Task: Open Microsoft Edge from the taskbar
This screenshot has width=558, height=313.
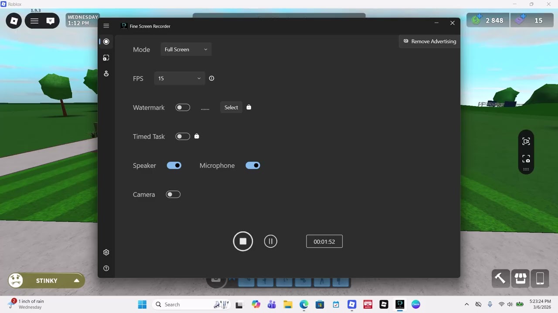Action: point(304,304)
